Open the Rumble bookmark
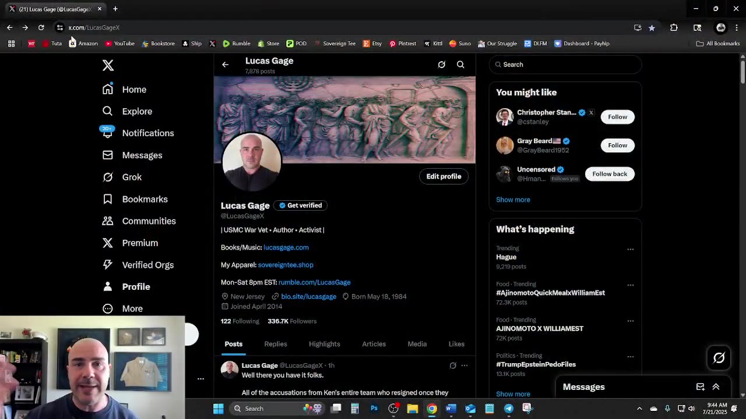This screenshot has width=746, height=419. [236, 44]
